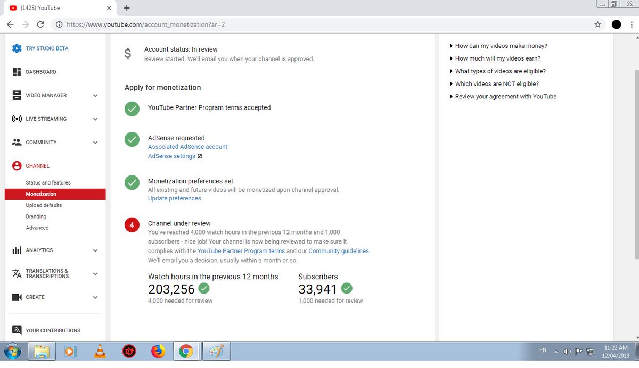Click the 33,941 subscribers value
639x368 pixels.
click(x=318, y=289)
